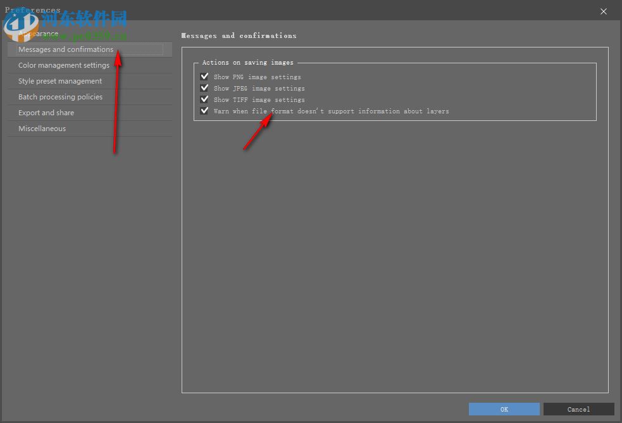622x423 pixels.
Task: Click the Actions on saving images group label
Action: click(x=242, y=62)
